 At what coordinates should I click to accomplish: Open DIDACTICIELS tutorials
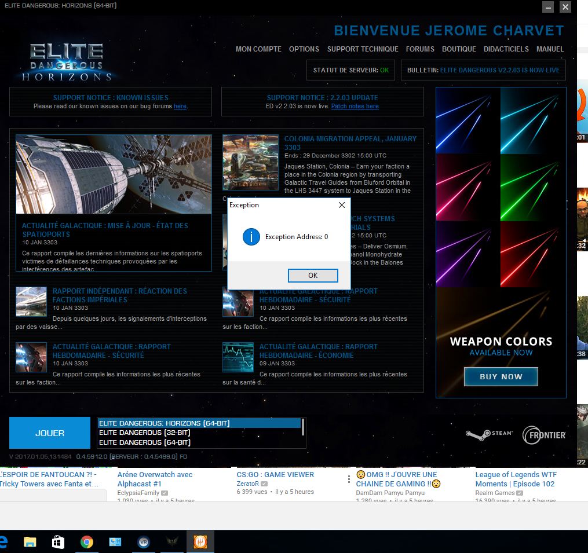[x=506, y=49]
